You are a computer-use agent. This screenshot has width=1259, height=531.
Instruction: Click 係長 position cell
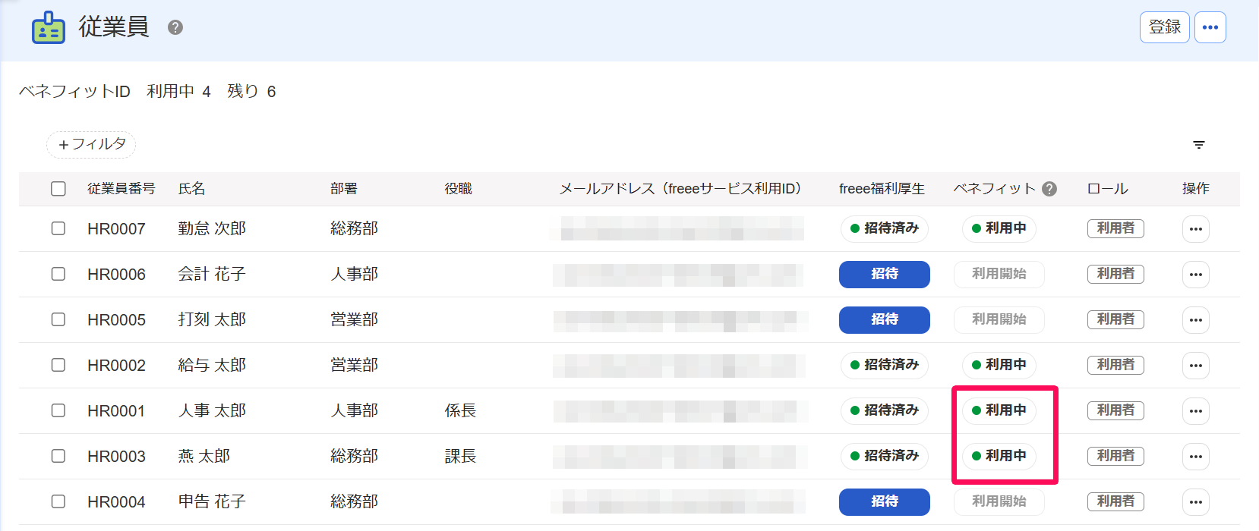(x=461, y=410)
